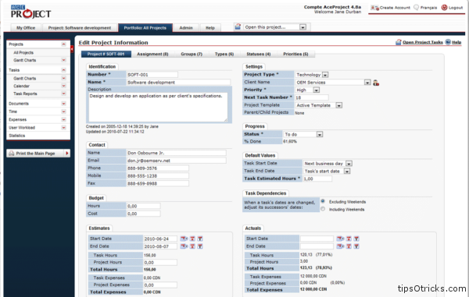Click the Create Account icon
The image size is (469, 297).
click(x=374, y=8)
